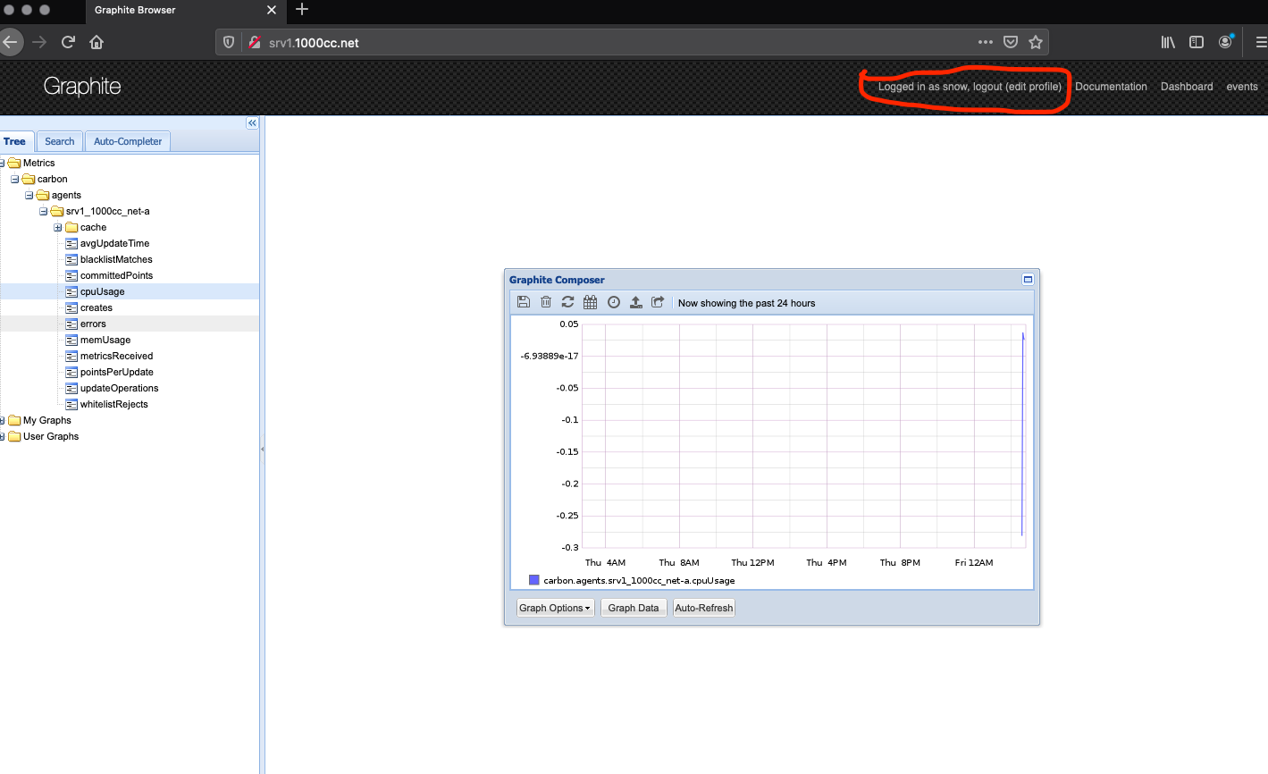Click the insecure connection lock icon
This screenshot has height=774, width=1268.
[x=254, y=42]
